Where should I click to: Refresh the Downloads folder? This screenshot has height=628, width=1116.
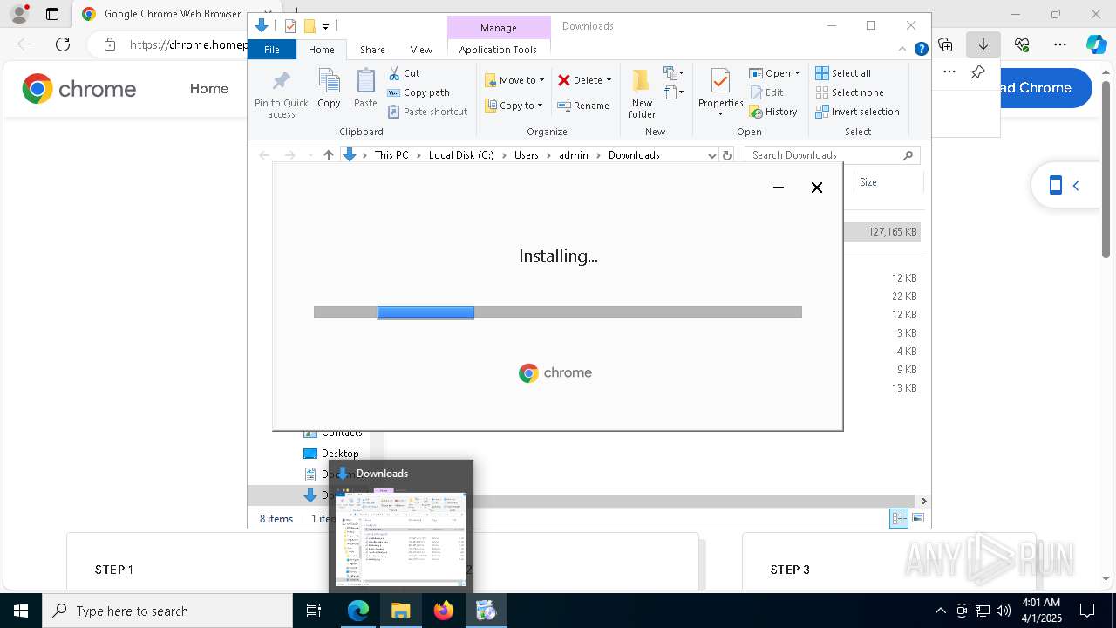coord(727,155)
